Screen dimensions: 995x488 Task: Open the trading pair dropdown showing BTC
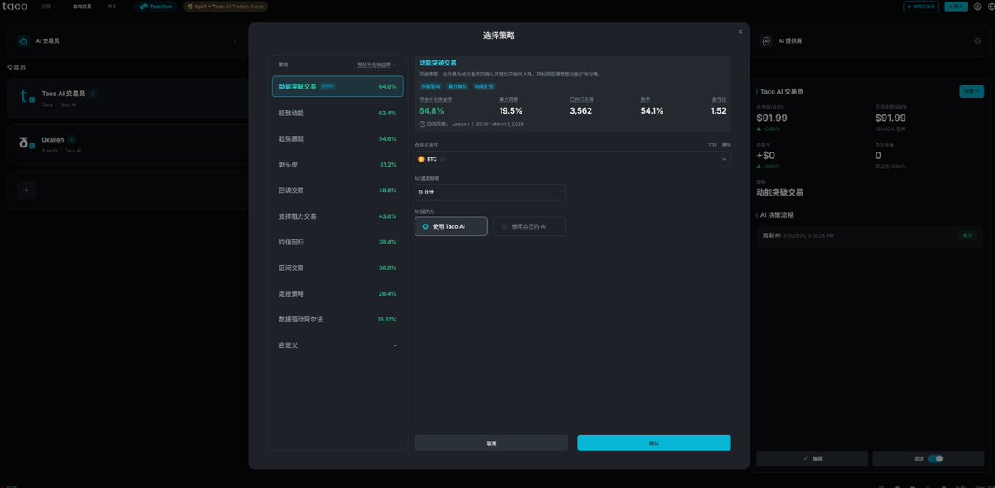572,158
